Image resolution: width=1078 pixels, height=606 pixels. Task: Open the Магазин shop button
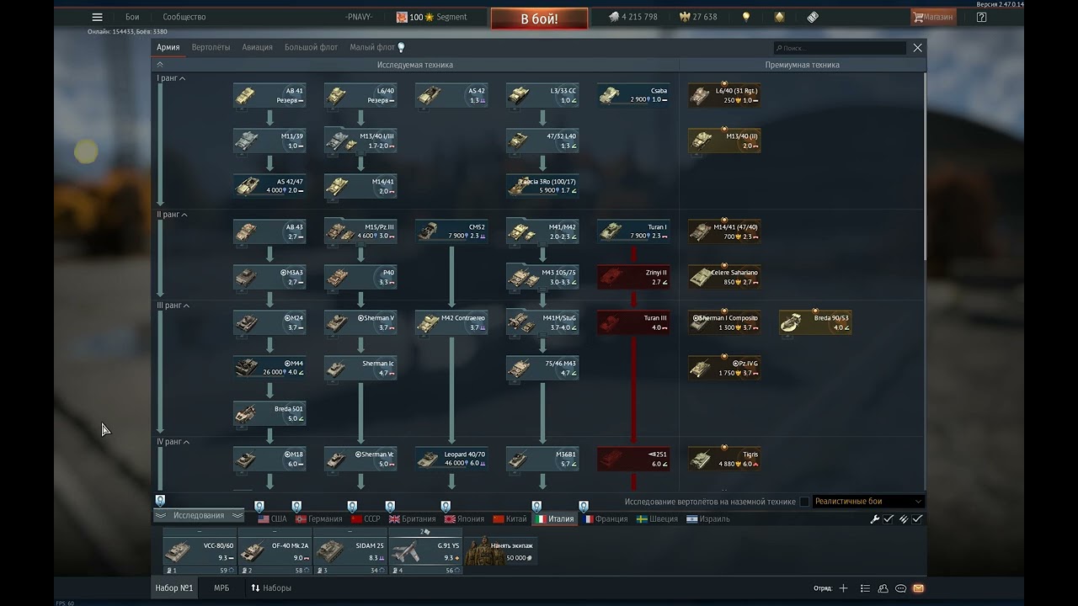[x=933, y=17]
